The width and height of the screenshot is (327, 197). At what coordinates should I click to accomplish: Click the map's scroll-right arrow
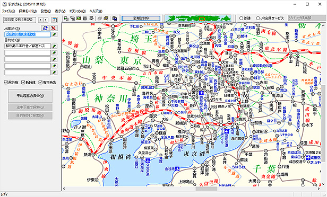pyautogui.click(x=319, y=189)
